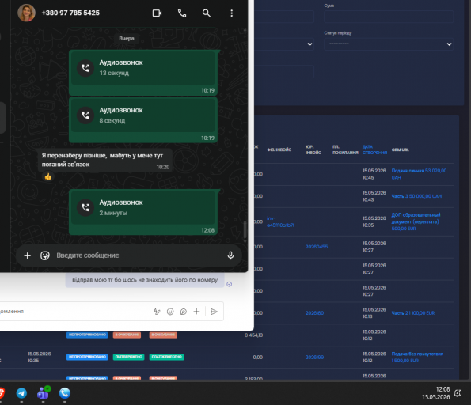This screenshot has height=405, width=471.
Task: Click the Teams sent-status checkmark icon
Action: pos(230,284)
